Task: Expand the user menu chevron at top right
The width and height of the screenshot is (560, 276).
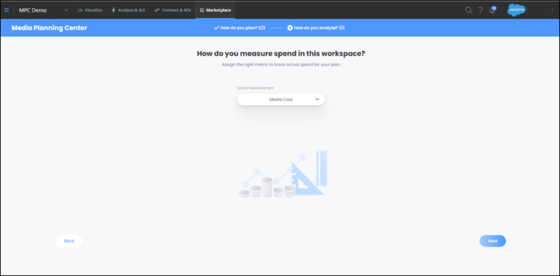Action: 552,10
